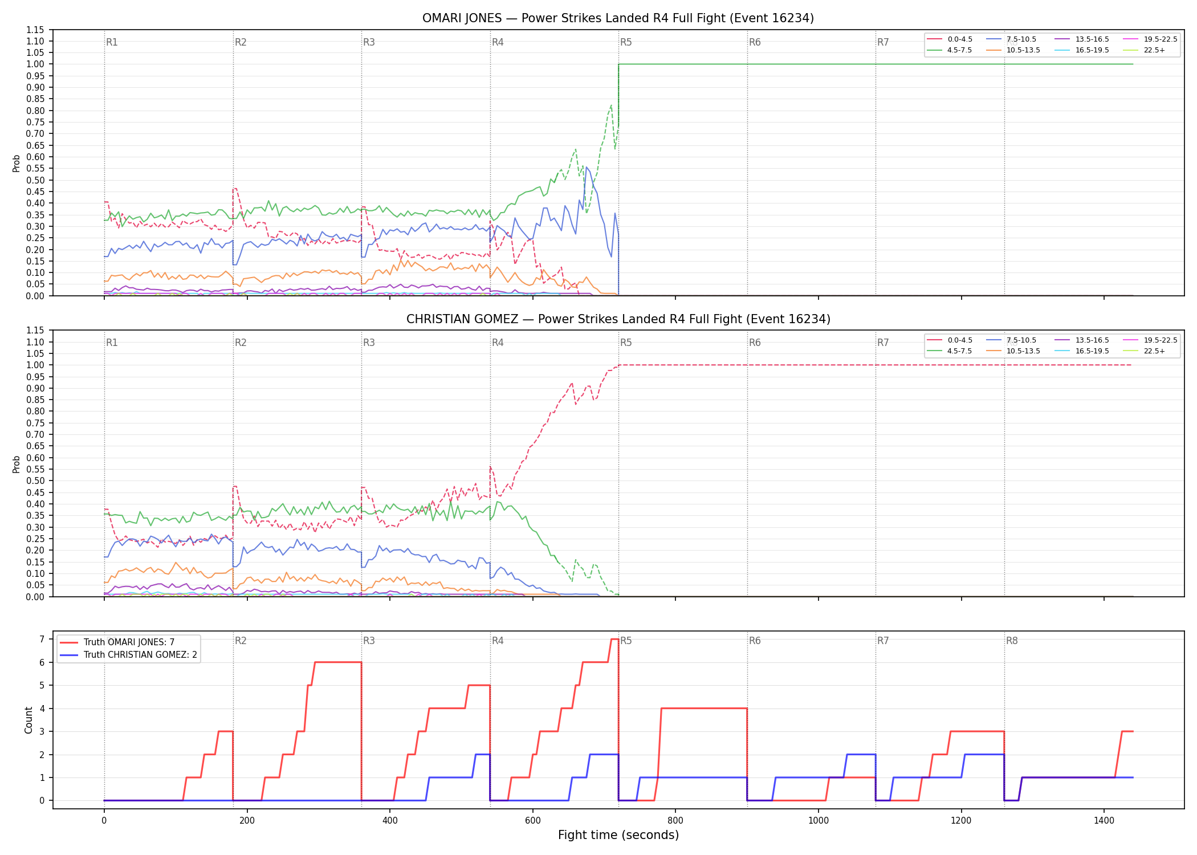Image resolution: width=1197 pixels, height=855 pixels.
Task: Select the 0.0-4.5 legend entry in Omari Jones chart
Action: (x=950, y=39)
